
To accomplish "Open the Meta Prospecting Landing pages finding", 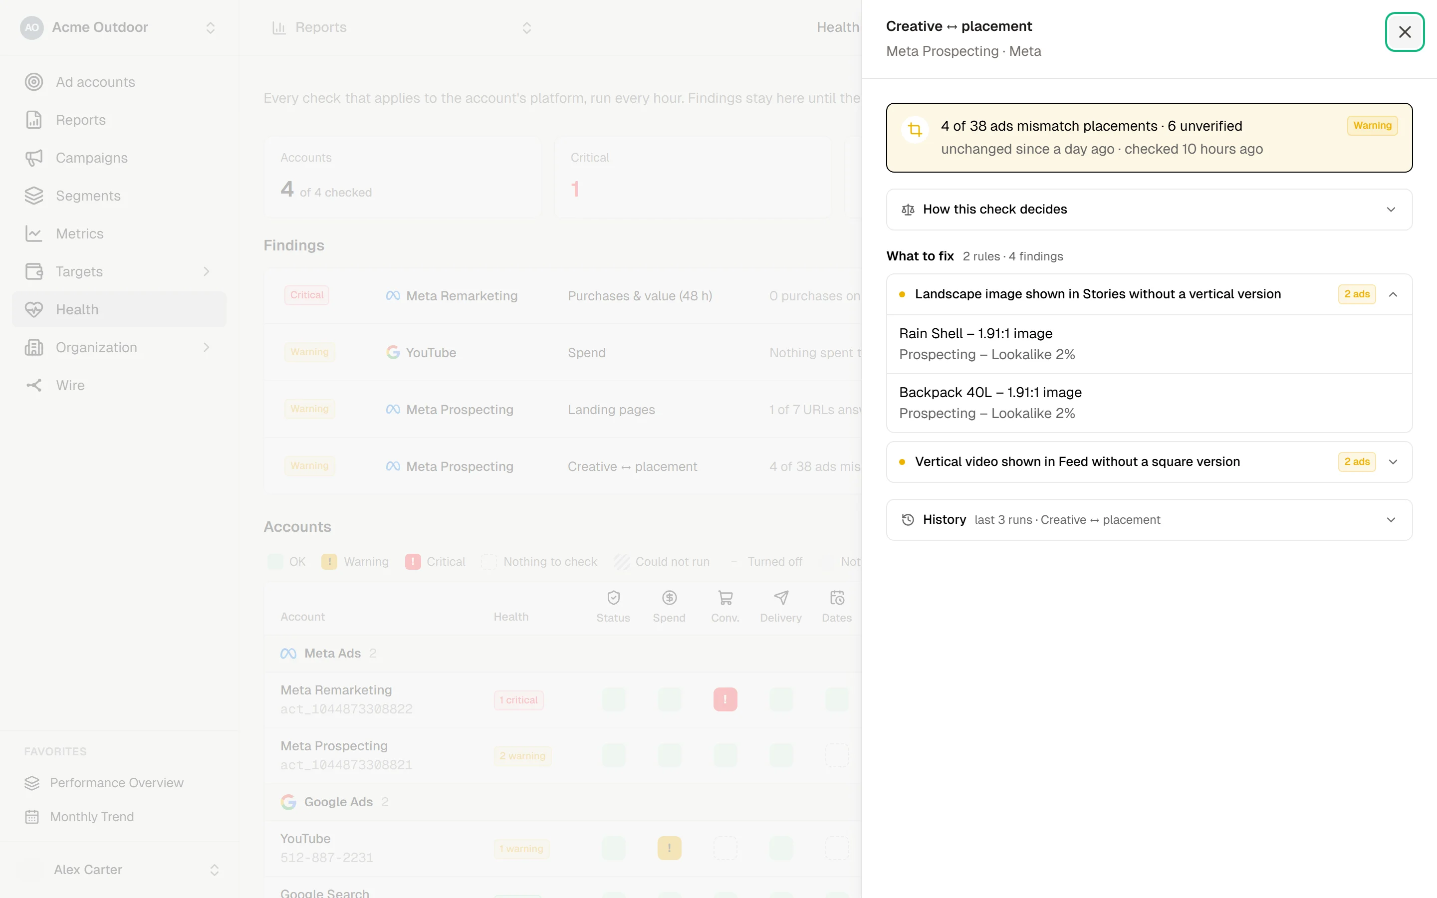I will [563, 410].
